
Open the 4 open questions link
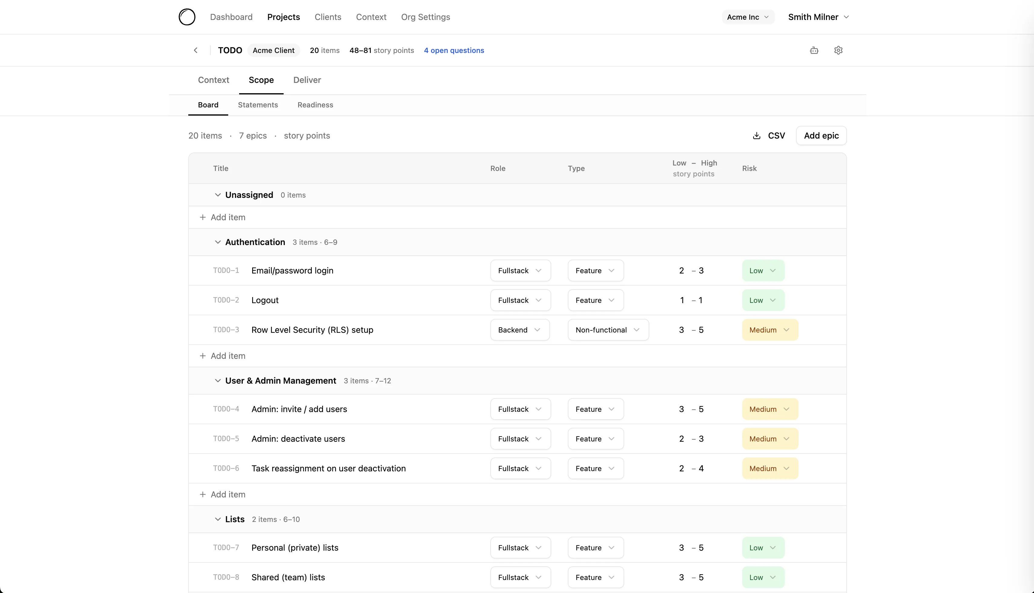tap(454, 51)
